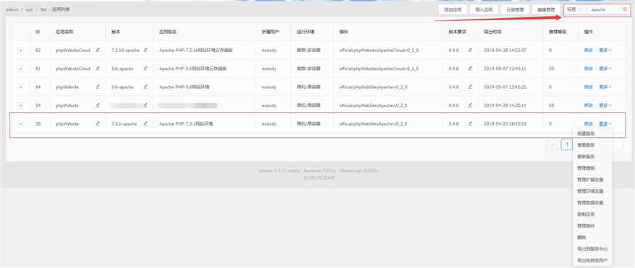Edit the app name for ID 54

[98, 105]
